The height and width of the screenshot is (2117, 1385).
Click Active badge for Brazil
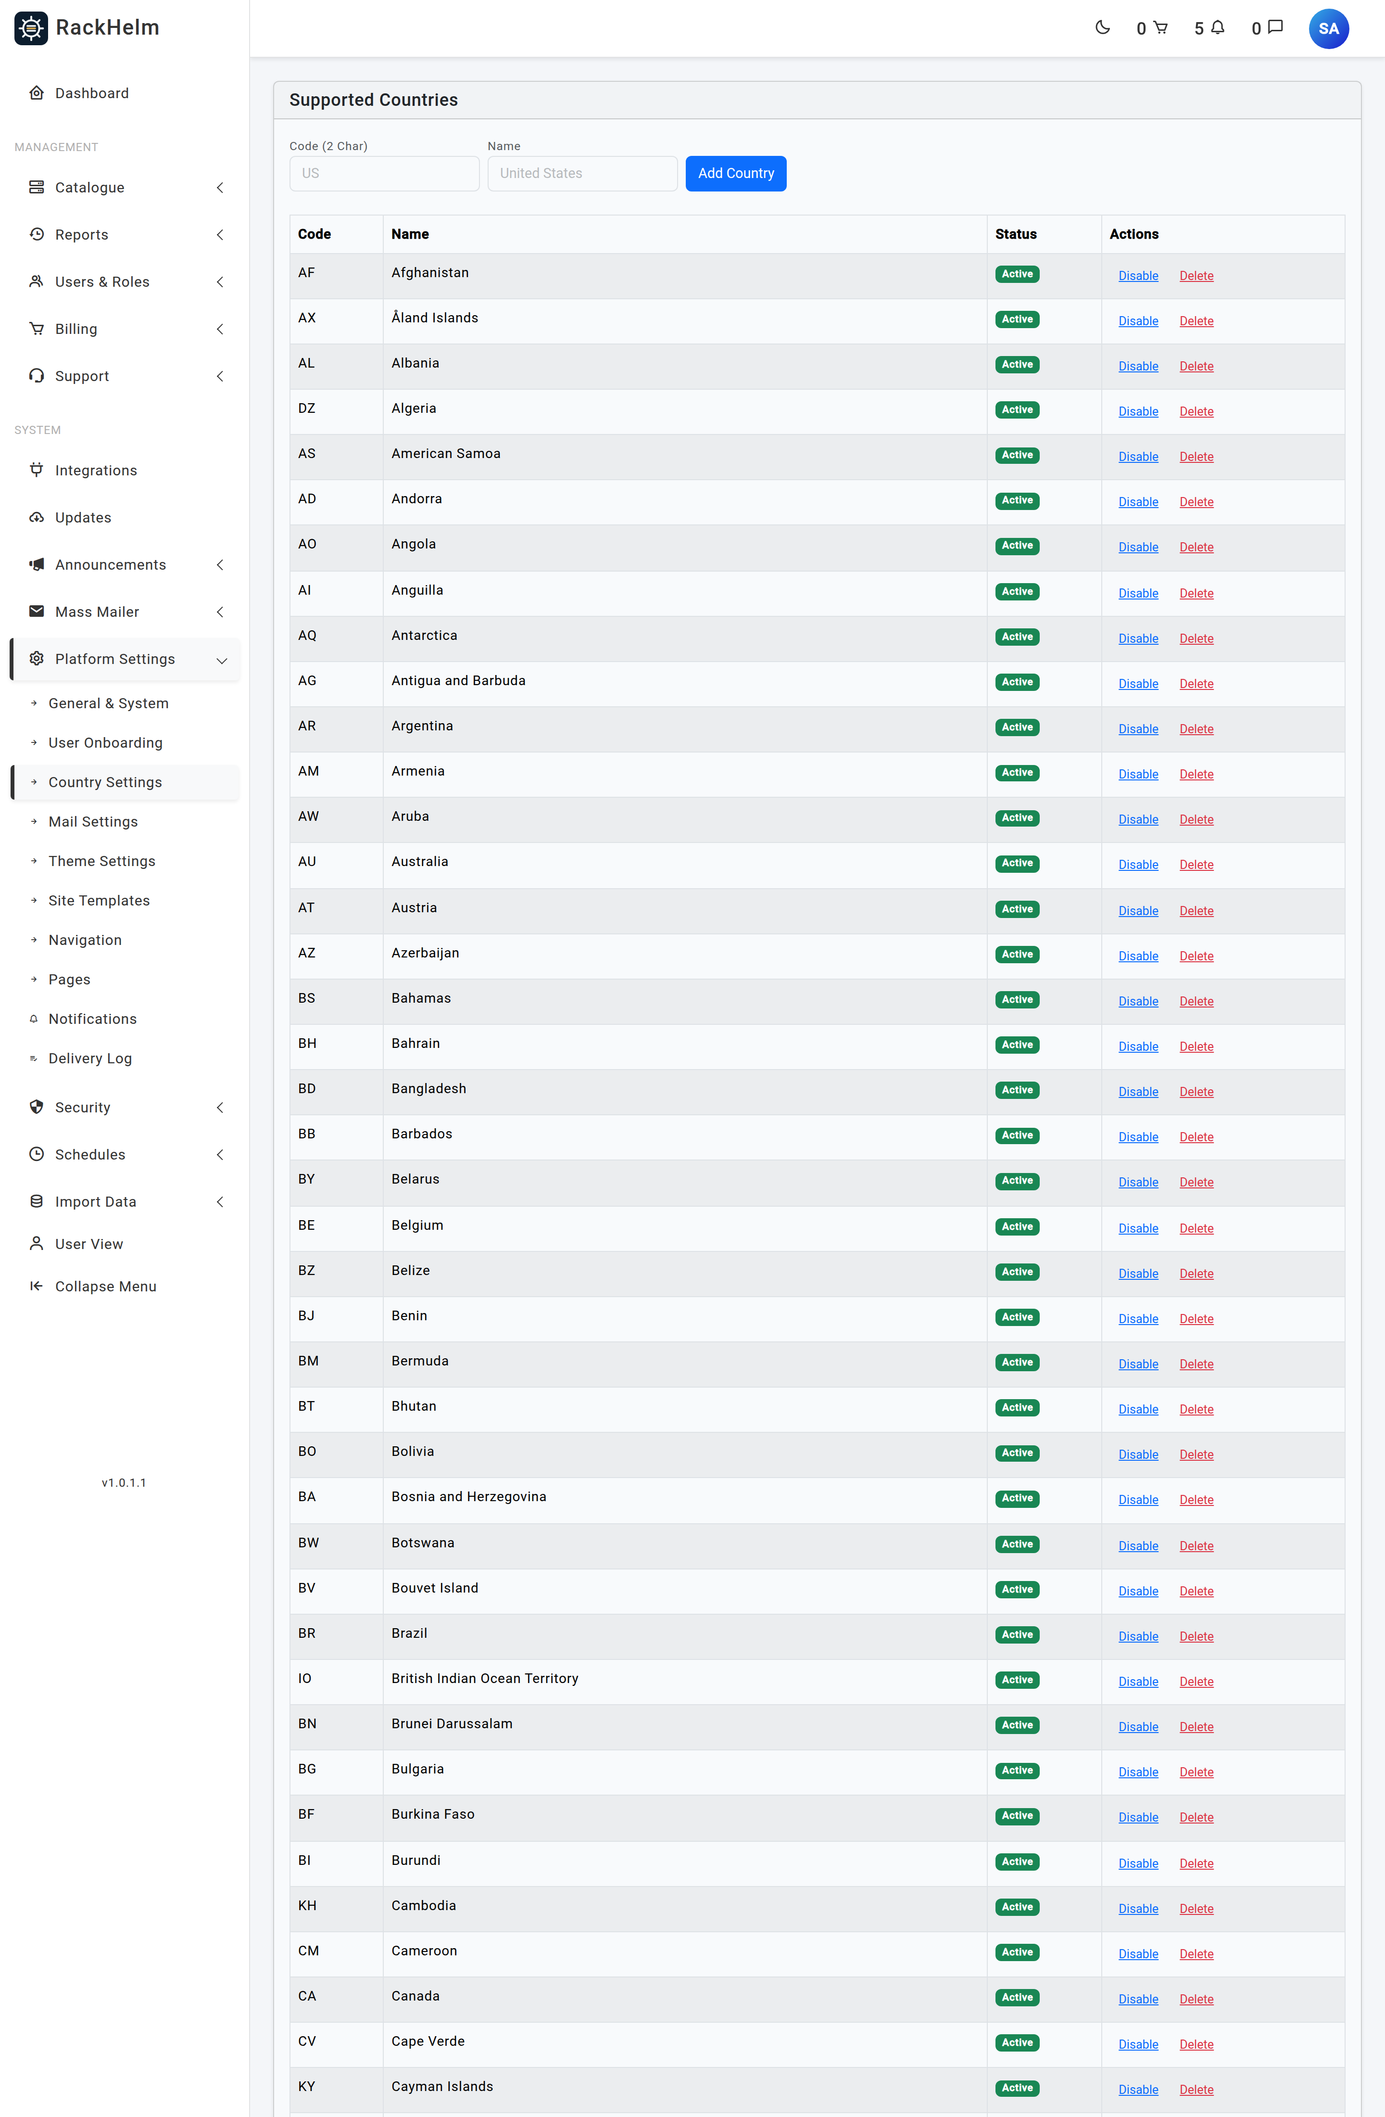pos(1017,1634)
